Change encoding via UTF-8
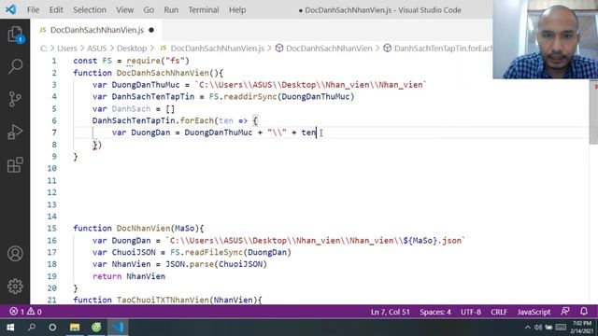Image resolution: width=598 pixels, height=336 pixels. tap(471, 312)
